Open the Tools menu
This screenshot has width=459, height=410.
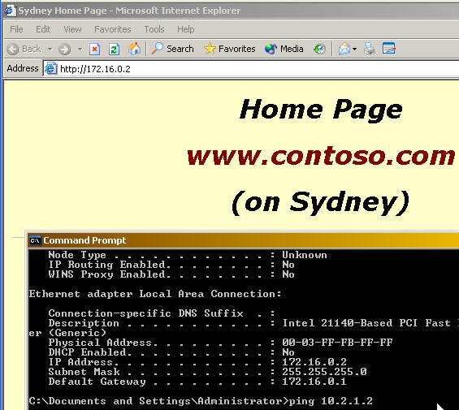pyautogui.click(x=154, y=29)
